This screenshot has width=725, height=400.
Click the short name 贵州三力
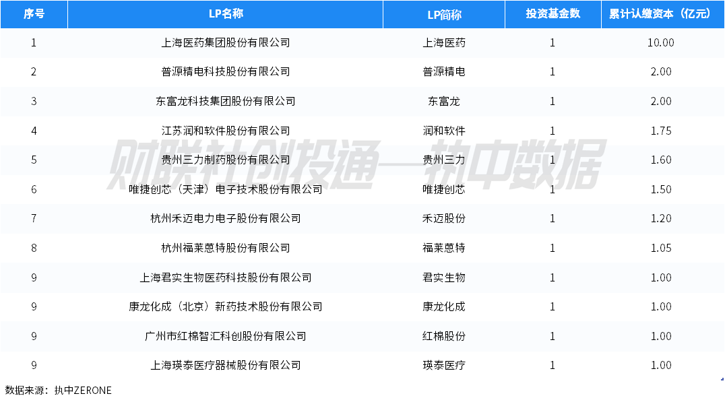coord(444,160)
